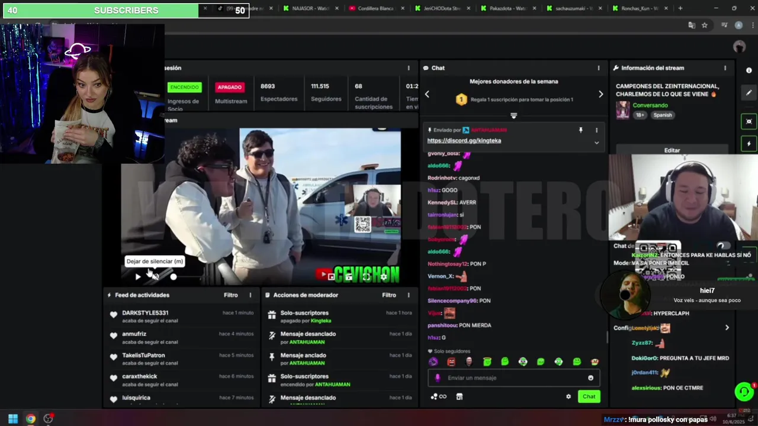Select anmufriz follow activity

tap(181, 337)
